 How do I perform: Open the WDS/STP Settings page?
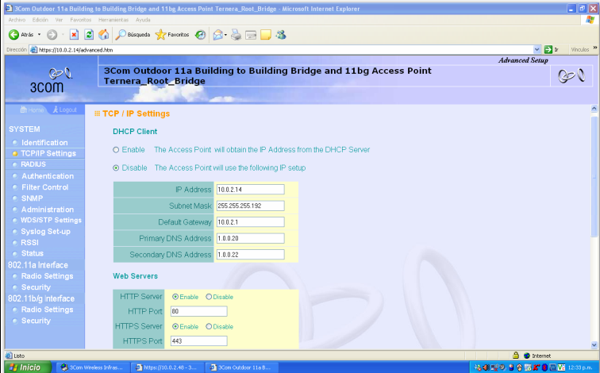[x=51, y=220]
